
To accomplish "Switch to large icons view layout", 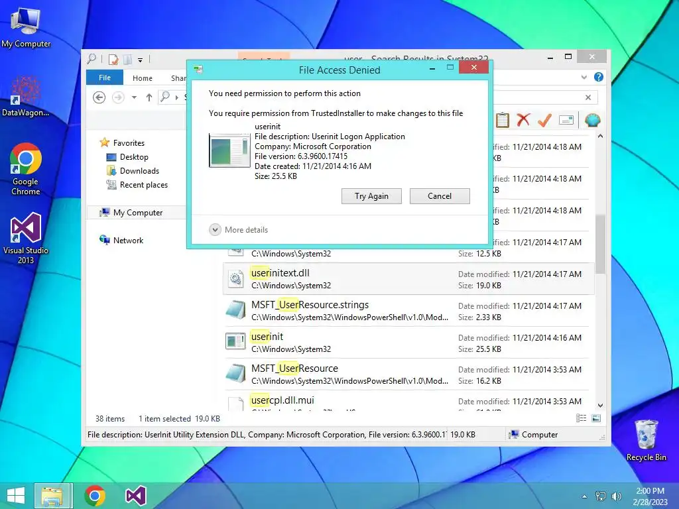I will [x=596, y=418].
